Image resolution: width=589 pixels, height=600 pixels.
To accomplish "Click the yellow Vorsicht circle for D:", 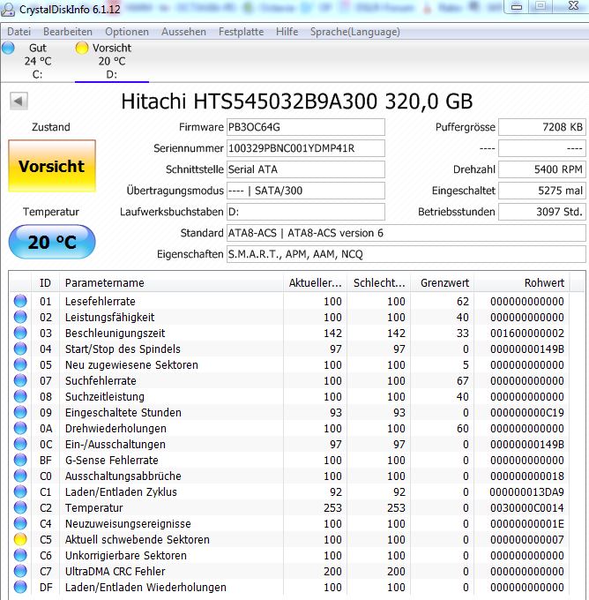I will pyautogui.click(x=81, y=49).
